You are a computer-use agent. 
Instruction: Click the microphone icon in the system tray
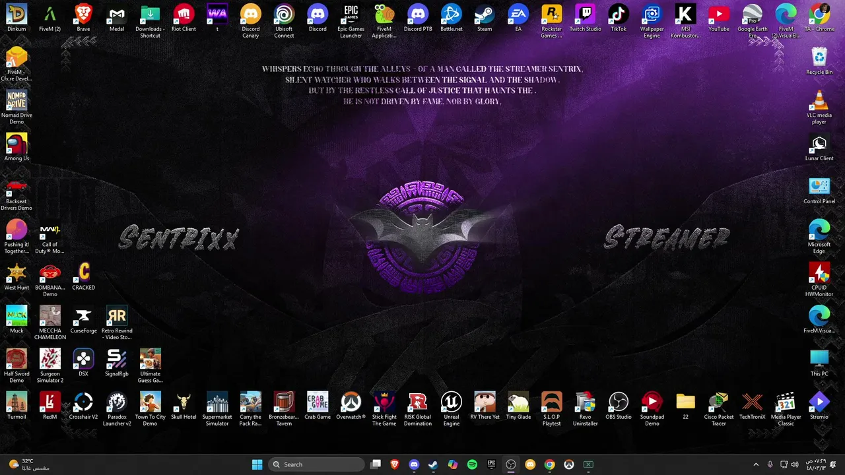770,464
